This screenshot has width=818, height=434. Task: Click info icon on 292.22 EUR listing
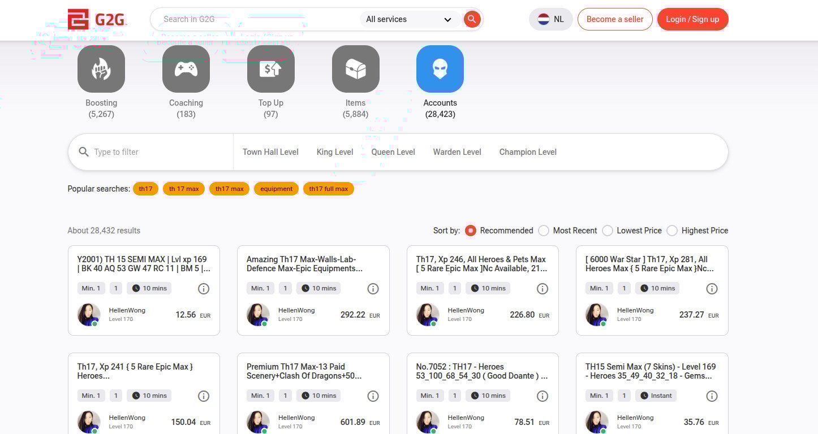pos(373,289)
